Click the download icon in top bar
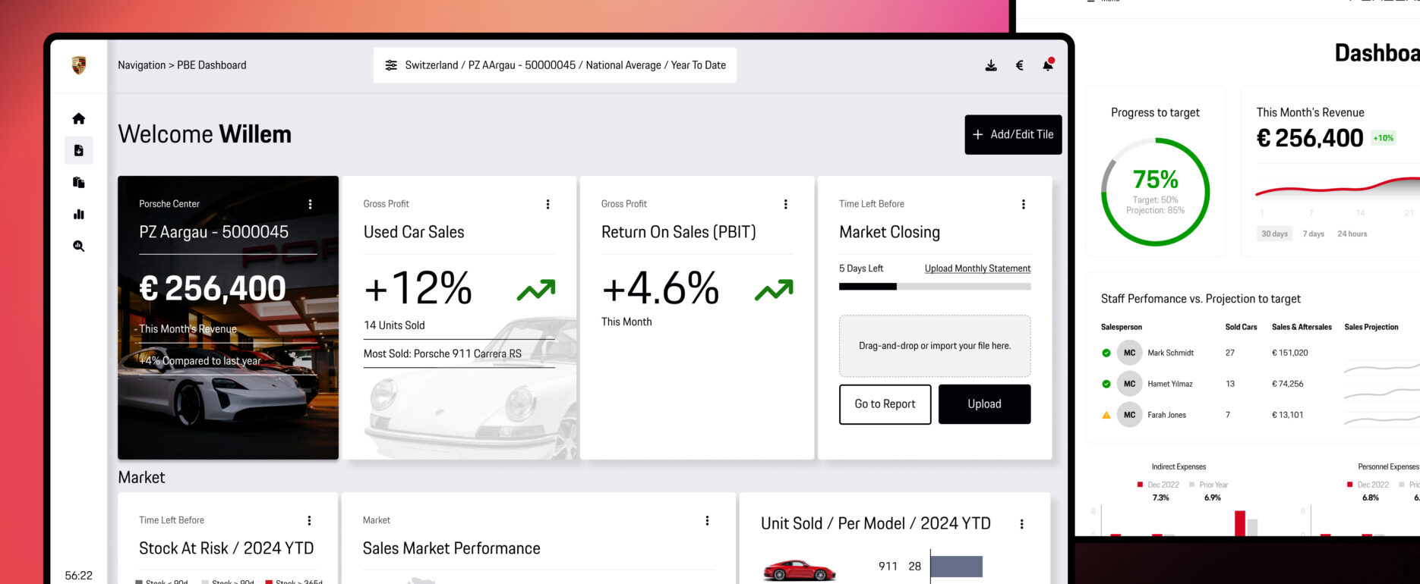The height and width of the screenshot is (584, 1420). (991, 65)
